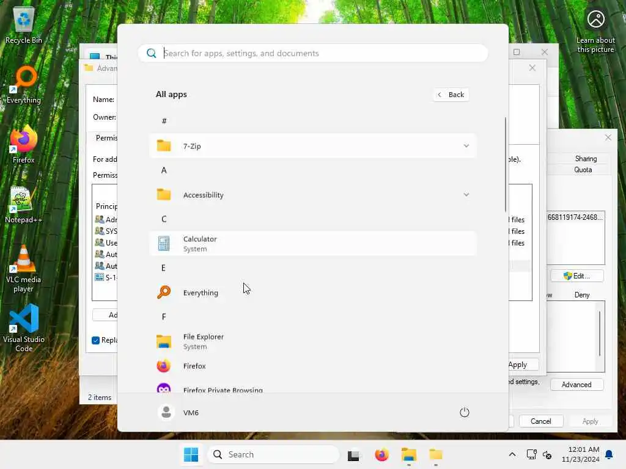
Task: Click the Deny column header
Action: point(582,295)
